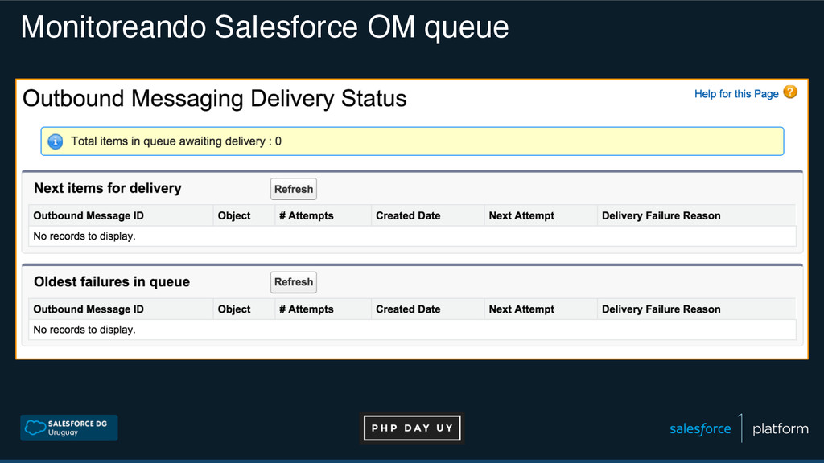The width and height of the screenshot is (824, 463).
Task: Click the Total items in queue banner text
Action: pyautogui.click(x=176, y=141)
